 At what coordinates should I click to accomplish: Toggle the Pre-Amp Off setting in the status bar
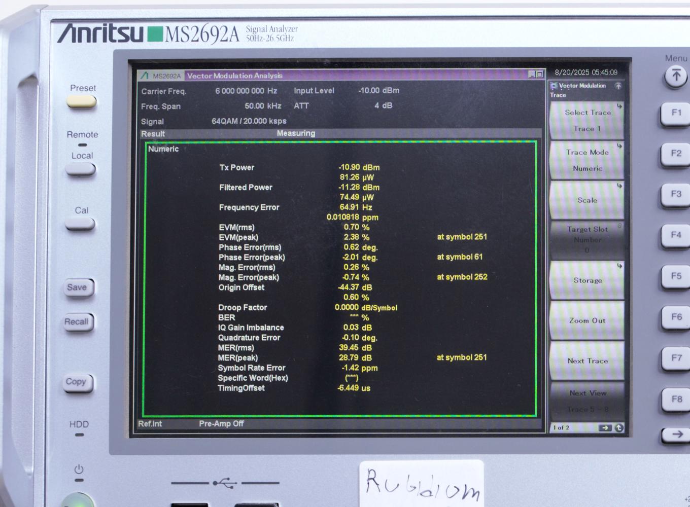(221, 424)
